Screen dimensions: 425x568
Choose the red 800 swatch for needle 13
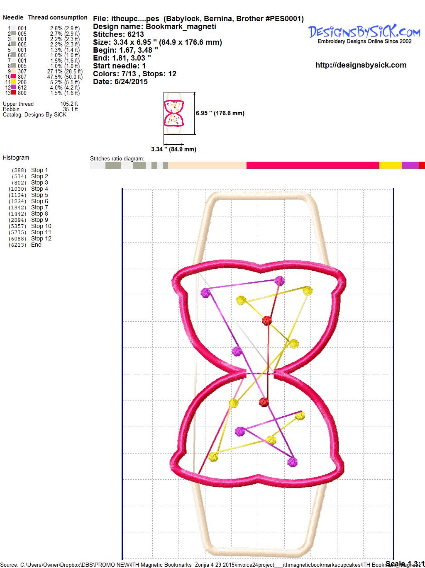tap(13, 93)
